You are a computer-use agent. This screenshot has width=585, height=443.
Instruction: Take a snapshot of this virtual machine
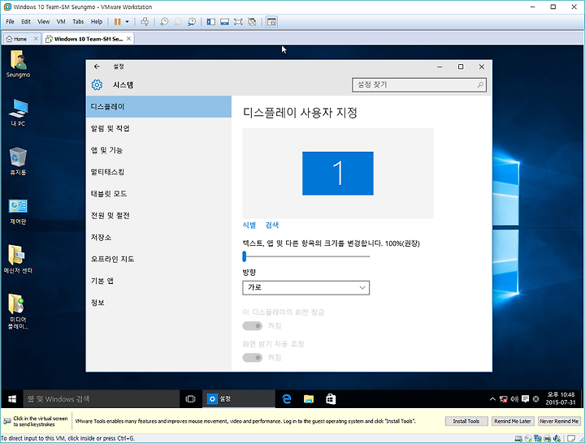pos(164,22)
